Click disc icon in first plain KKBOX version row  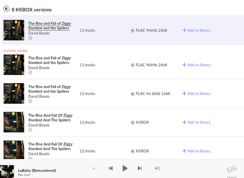point(30,130)
